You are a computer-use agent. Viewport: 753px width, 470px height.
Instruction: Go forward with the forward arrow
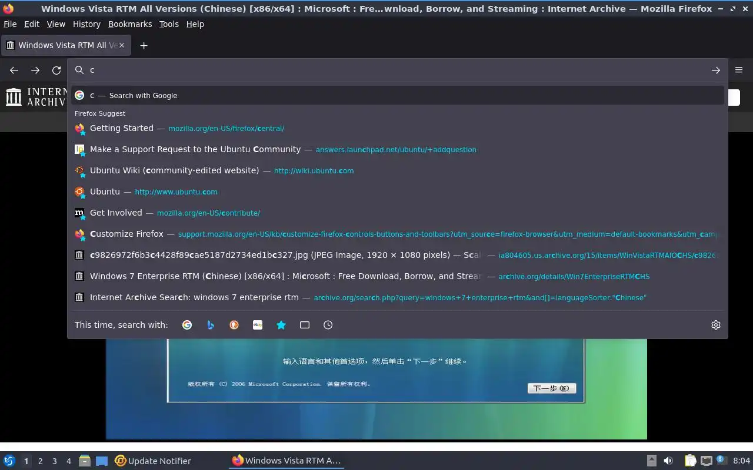click(x=35, y=70)
